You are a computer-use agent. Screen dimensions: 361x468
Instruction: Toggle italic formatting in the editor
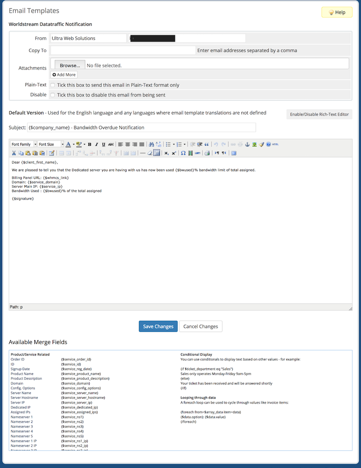[x=97, y=144]
